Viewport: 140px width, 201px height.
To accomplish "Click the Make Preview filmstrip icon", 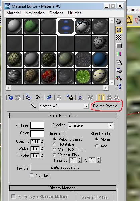I will click(x=119, y=62).
